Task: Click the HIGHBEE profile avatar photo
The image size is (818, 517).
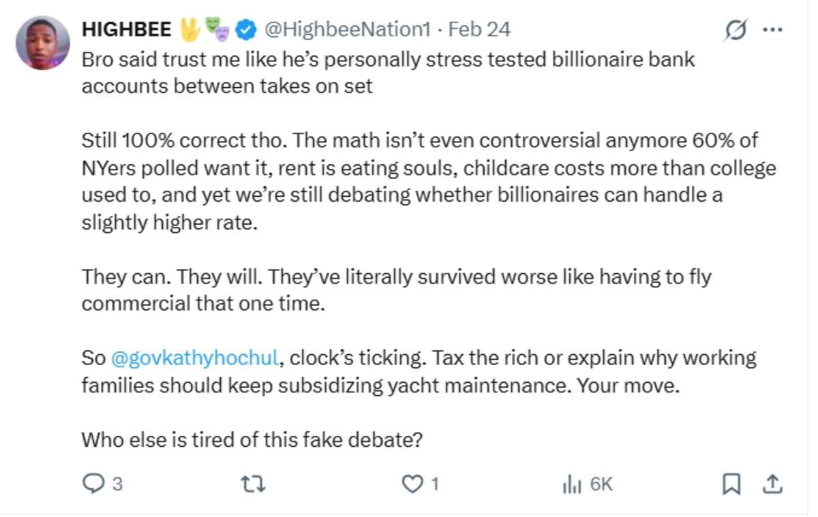Action: point(43,43)
